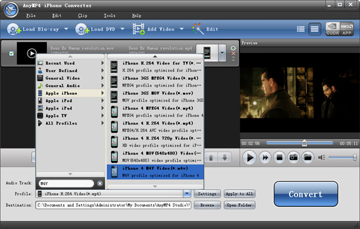Clear the profile search text
The height and width of the screenshot is (229, 360).
tap(100, 183)
